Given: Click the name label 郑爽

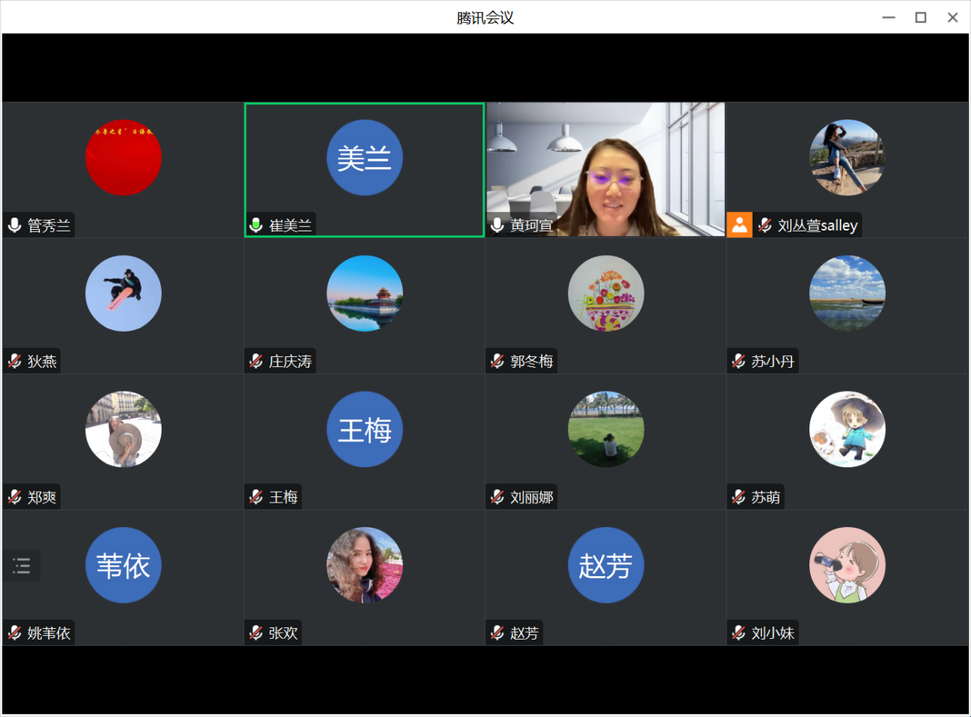Looking at the screenshot, I should click(42, 498).
